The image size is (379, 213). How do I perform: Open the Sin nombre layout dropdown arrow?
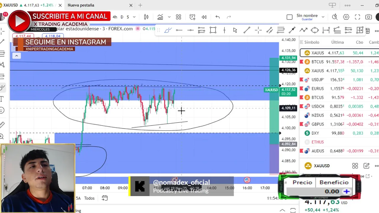323,17
